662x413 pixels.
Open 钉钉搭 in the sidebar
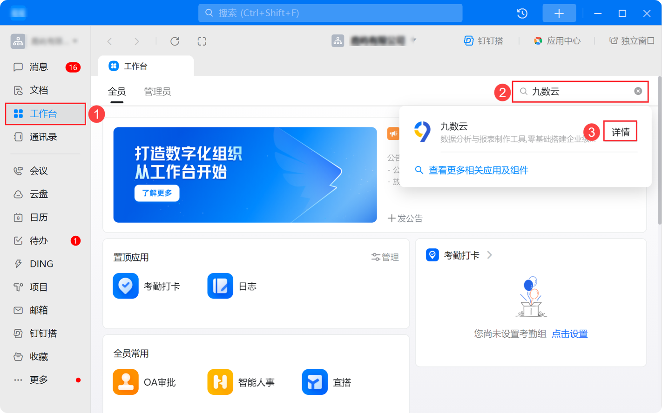45,333
